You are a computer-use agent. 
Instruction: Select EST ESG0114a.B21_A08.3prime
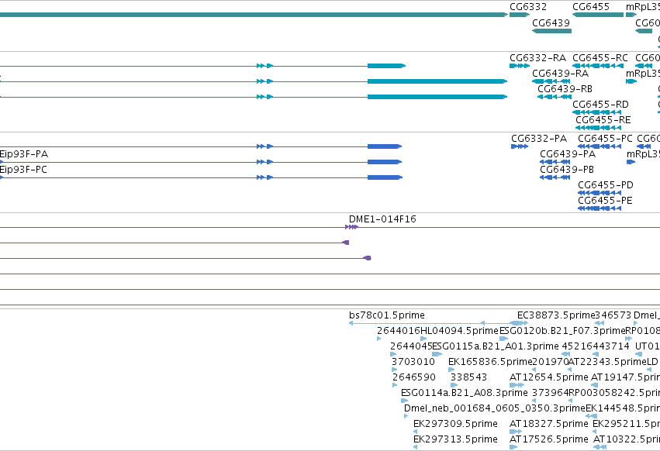pos(465,394)
